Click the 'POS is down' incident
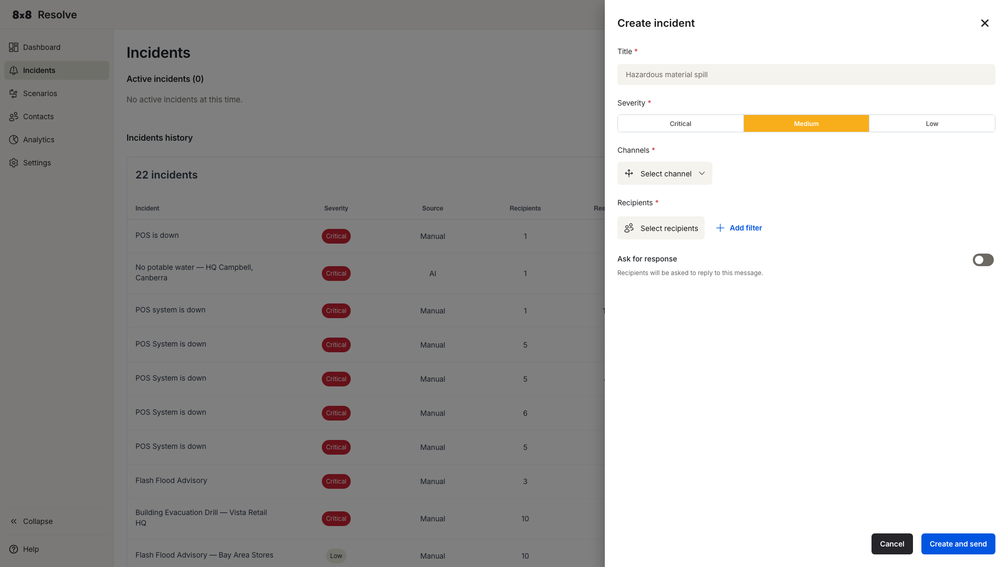Screen dimensions: 1008x567 click(157, 235)
